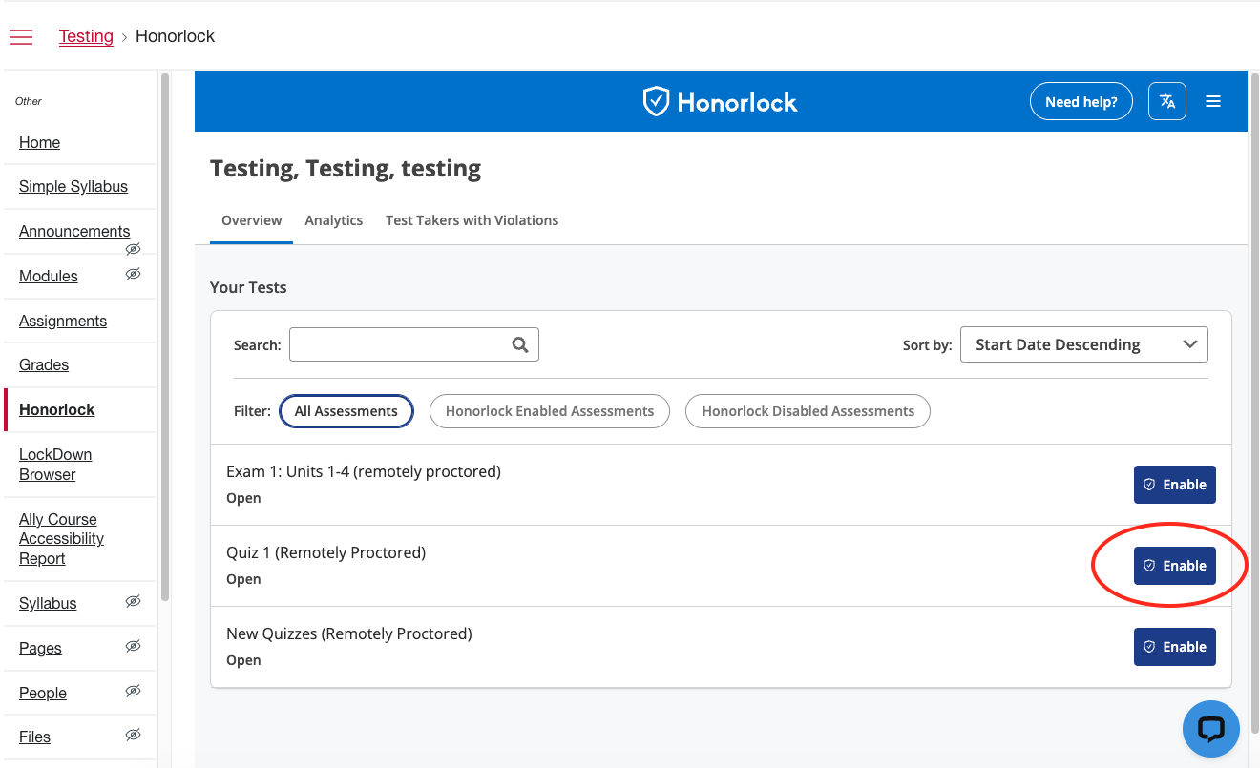Open the Sort by dropdown
The width and height of the screenshot is (1260, 768).
[x=1084, y=344]
